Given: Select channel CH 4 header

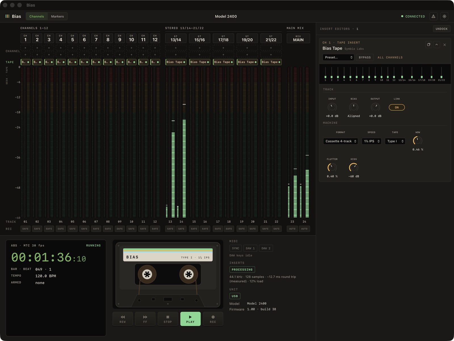Looking at the screenshot, I should point(61,38).
